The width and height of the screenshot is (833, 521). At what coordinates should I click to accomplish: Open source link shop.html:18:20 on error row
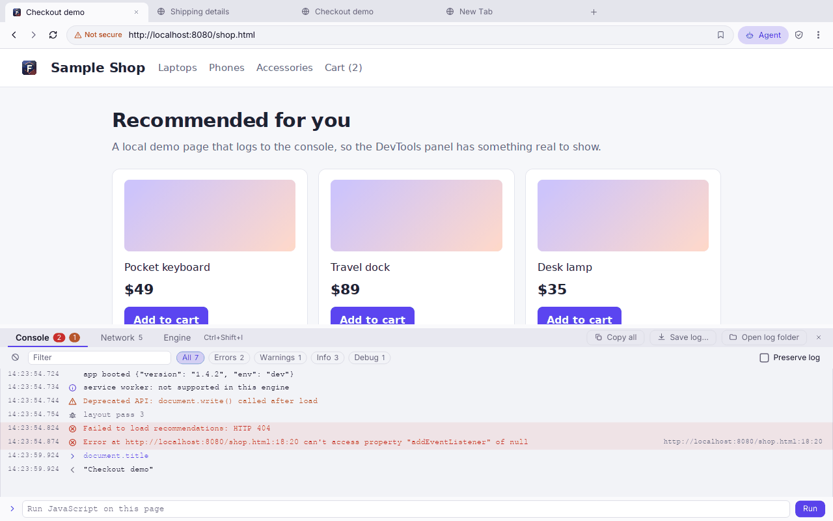point(743,442)
